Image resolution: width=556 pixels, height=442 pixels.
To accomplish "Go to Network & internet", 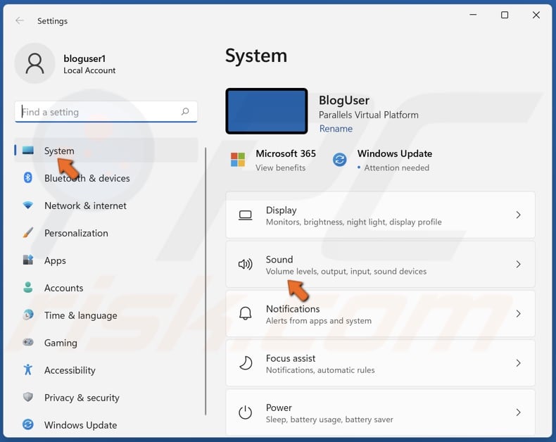I will coord(85,206).
